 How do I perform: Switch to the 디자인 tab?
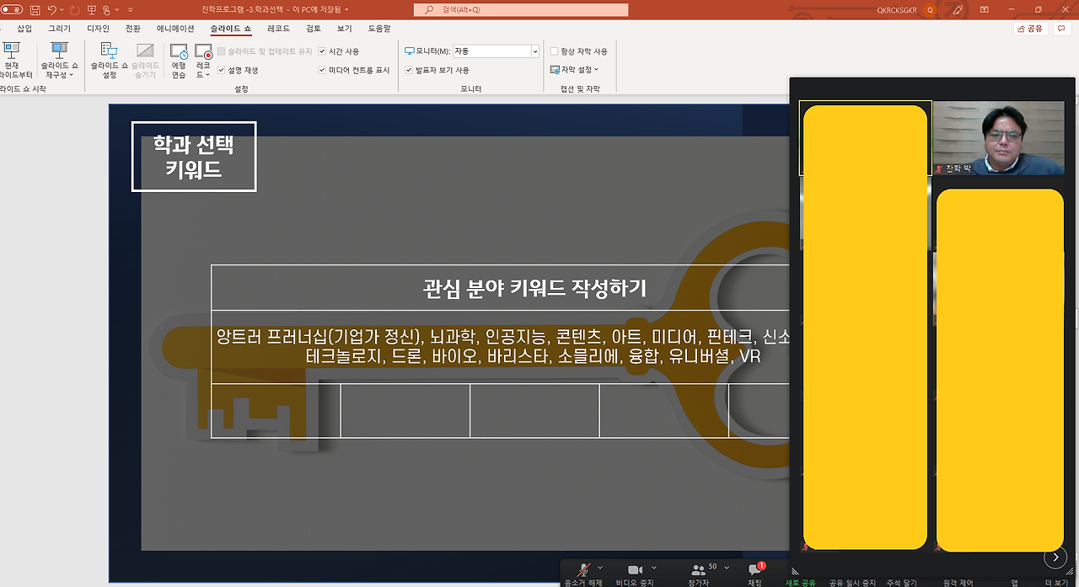(x=98, y=28)
